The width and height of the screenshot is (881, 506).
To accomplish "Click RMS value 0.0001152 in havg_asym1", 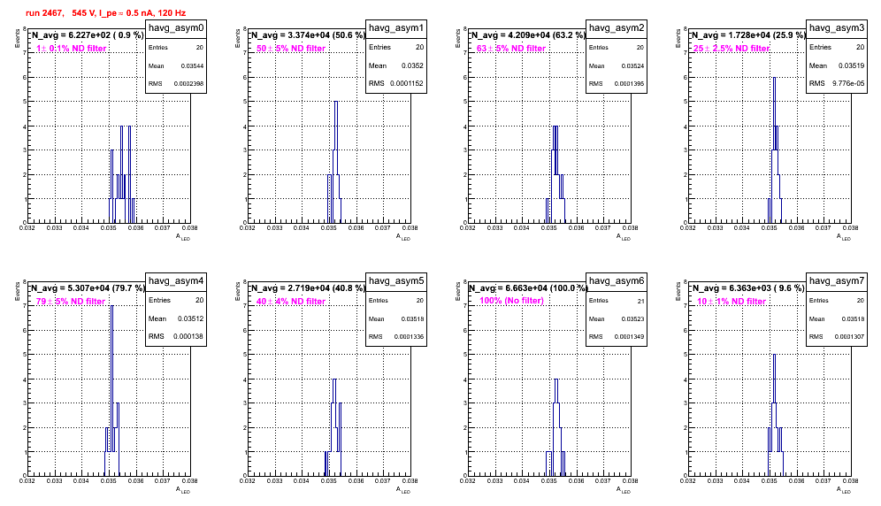I will point(408,83).
